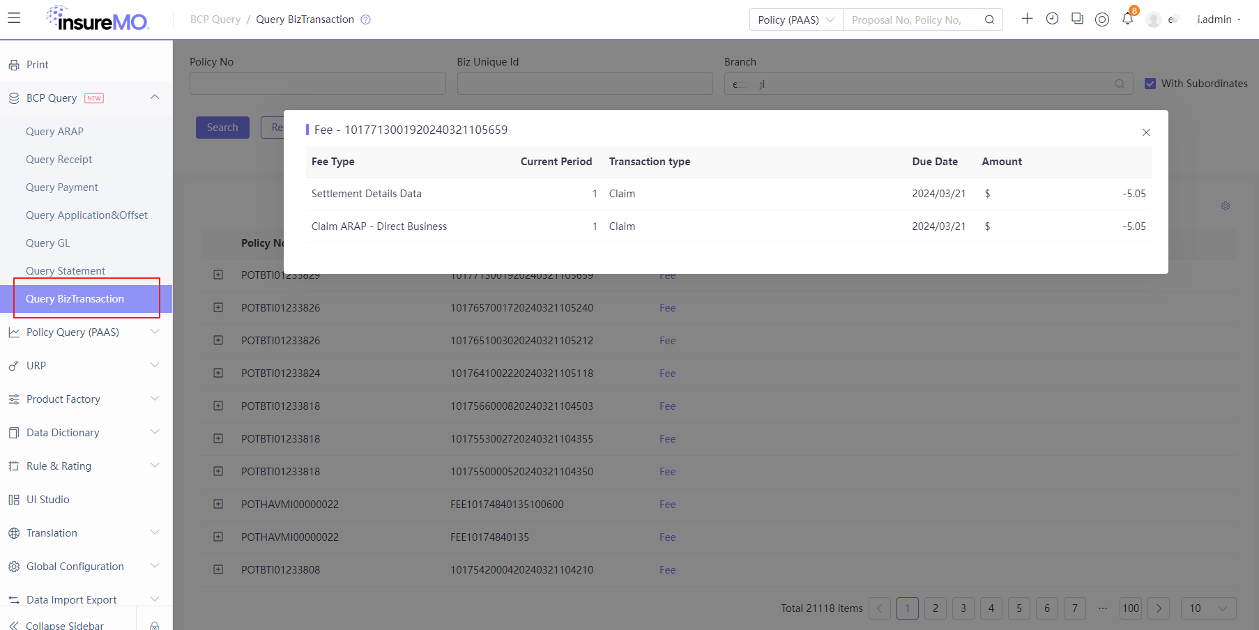1259x630 pixels.
Task: Open the notifications bell
Action: pos(1127,19)
